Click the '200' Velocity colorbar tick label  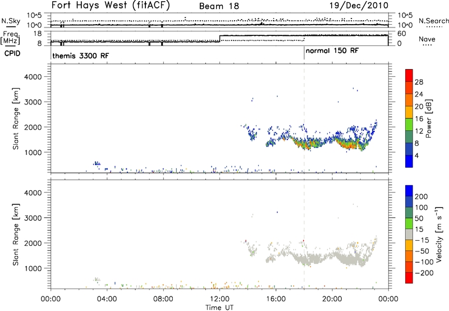pos(421,196)
